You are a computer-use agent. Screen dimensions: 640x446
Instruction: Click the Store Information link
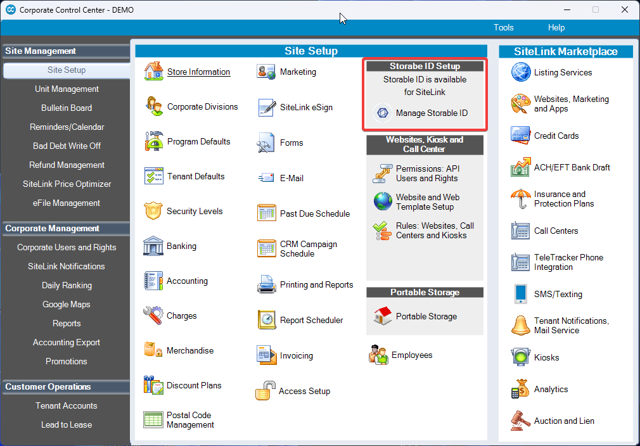pyautogui.click(x=199, y=72)
